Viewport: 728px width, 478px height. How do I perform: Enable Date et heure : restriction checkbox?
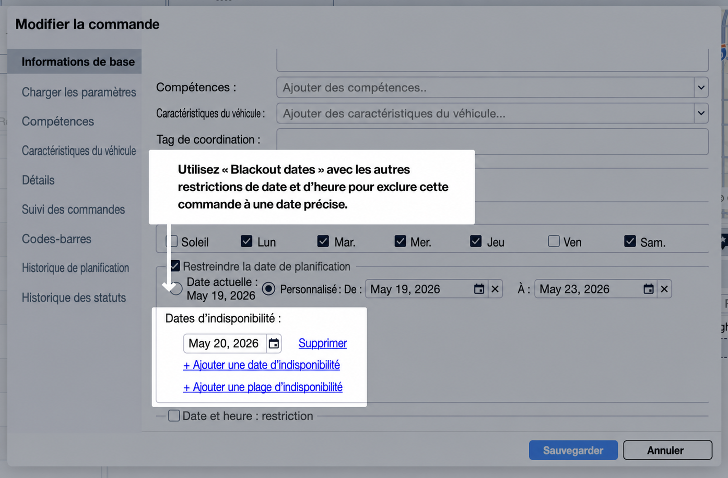[174, 416]
